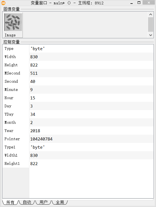Maximize the variable window
Screen dimensions: 156x207
tap(139, 3)
